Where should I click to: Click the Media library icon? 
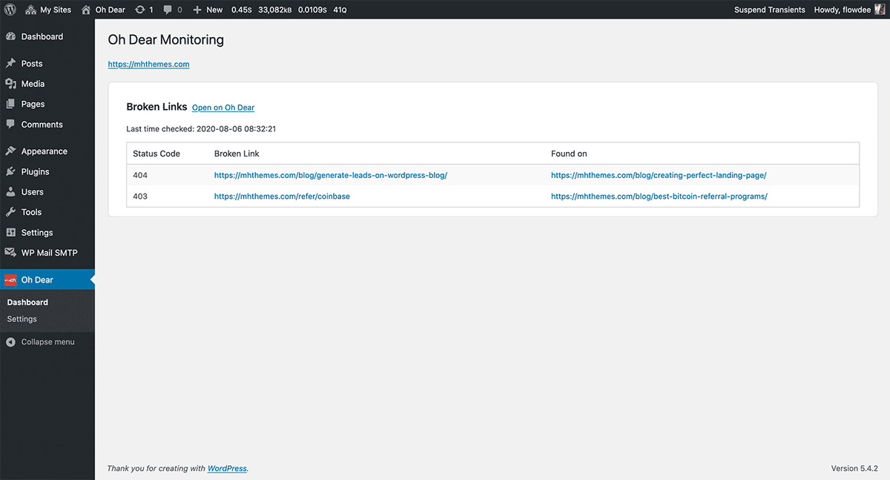point(10,84)
